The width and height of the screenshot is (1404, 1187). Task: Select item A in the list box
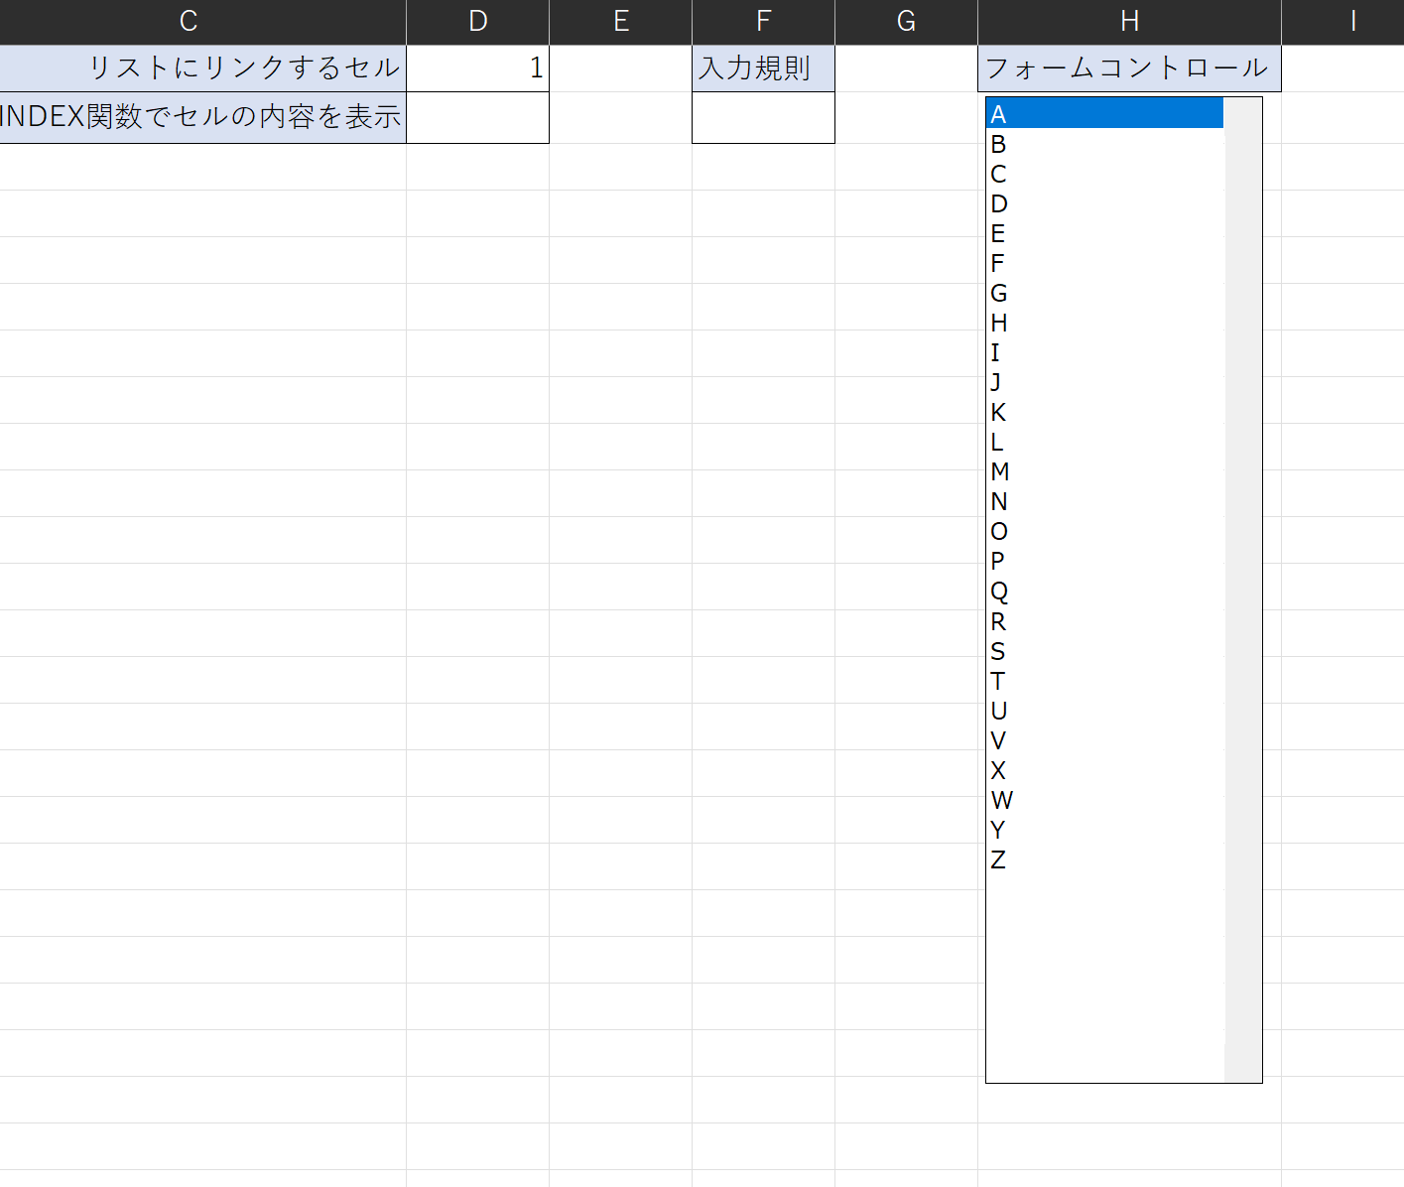click(1101, 114)
